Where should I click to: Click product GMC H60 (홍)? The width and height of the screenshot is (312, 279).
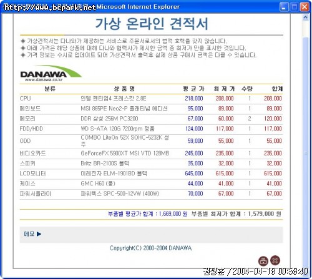pyautogui.click(x=98, y=184)
